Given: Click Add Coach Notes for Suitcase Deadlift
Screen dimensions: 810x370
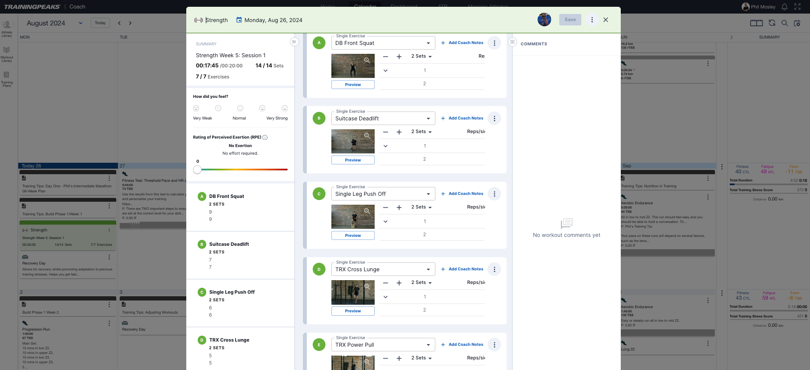Looking at the screenshot, I should coord(462,118).
